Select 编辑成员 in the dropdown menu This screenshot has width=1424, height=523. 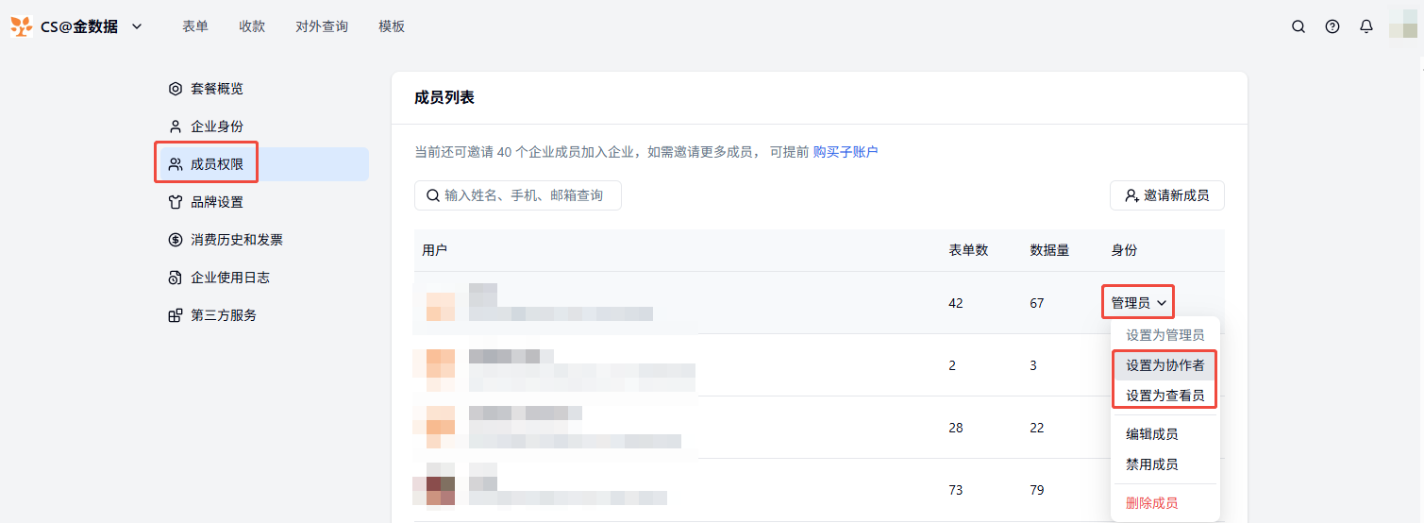pos(1151,434)
